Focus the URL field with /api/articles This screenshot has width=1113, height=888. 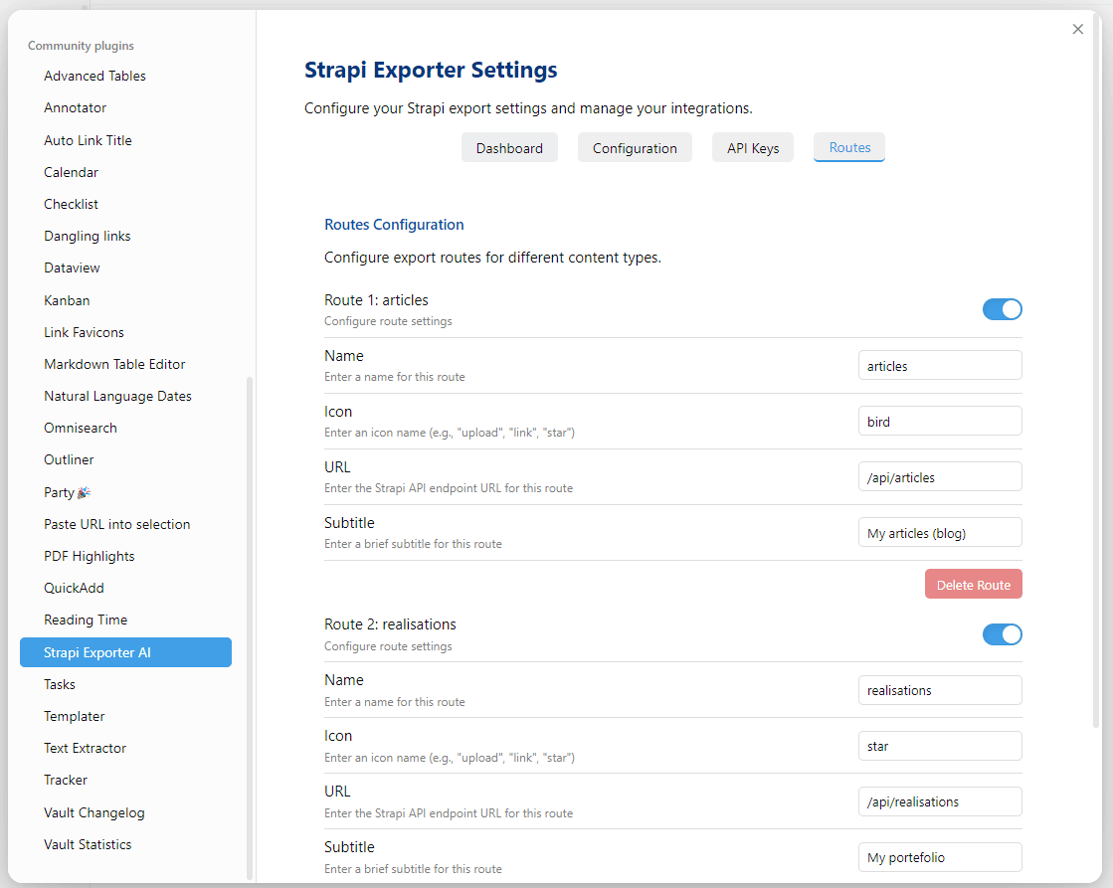(x=940, y=477)
